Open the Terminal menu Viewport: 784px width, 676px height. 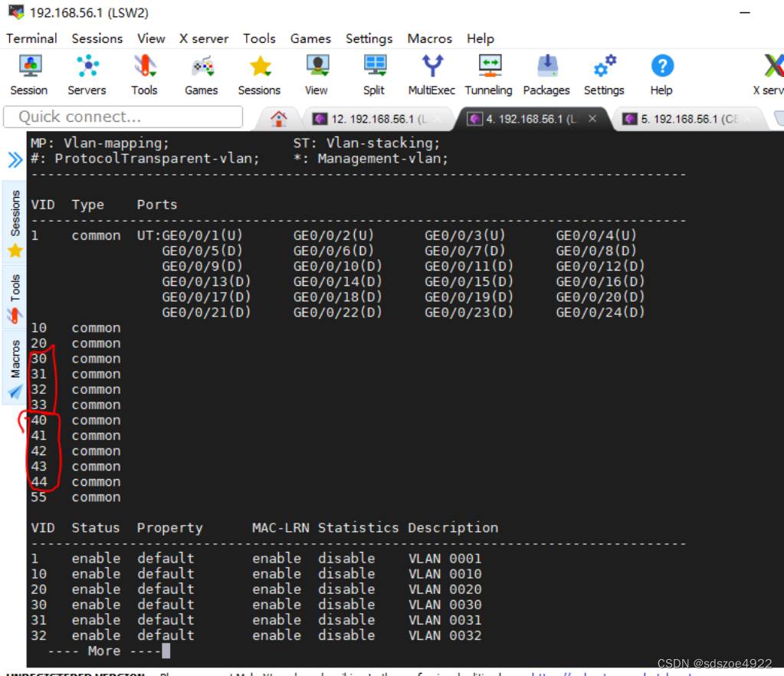tap(31, 38)
